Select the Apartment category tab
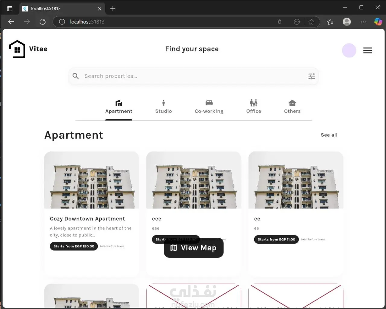This screenshot has width=386, height=309. tap(119, 107)
